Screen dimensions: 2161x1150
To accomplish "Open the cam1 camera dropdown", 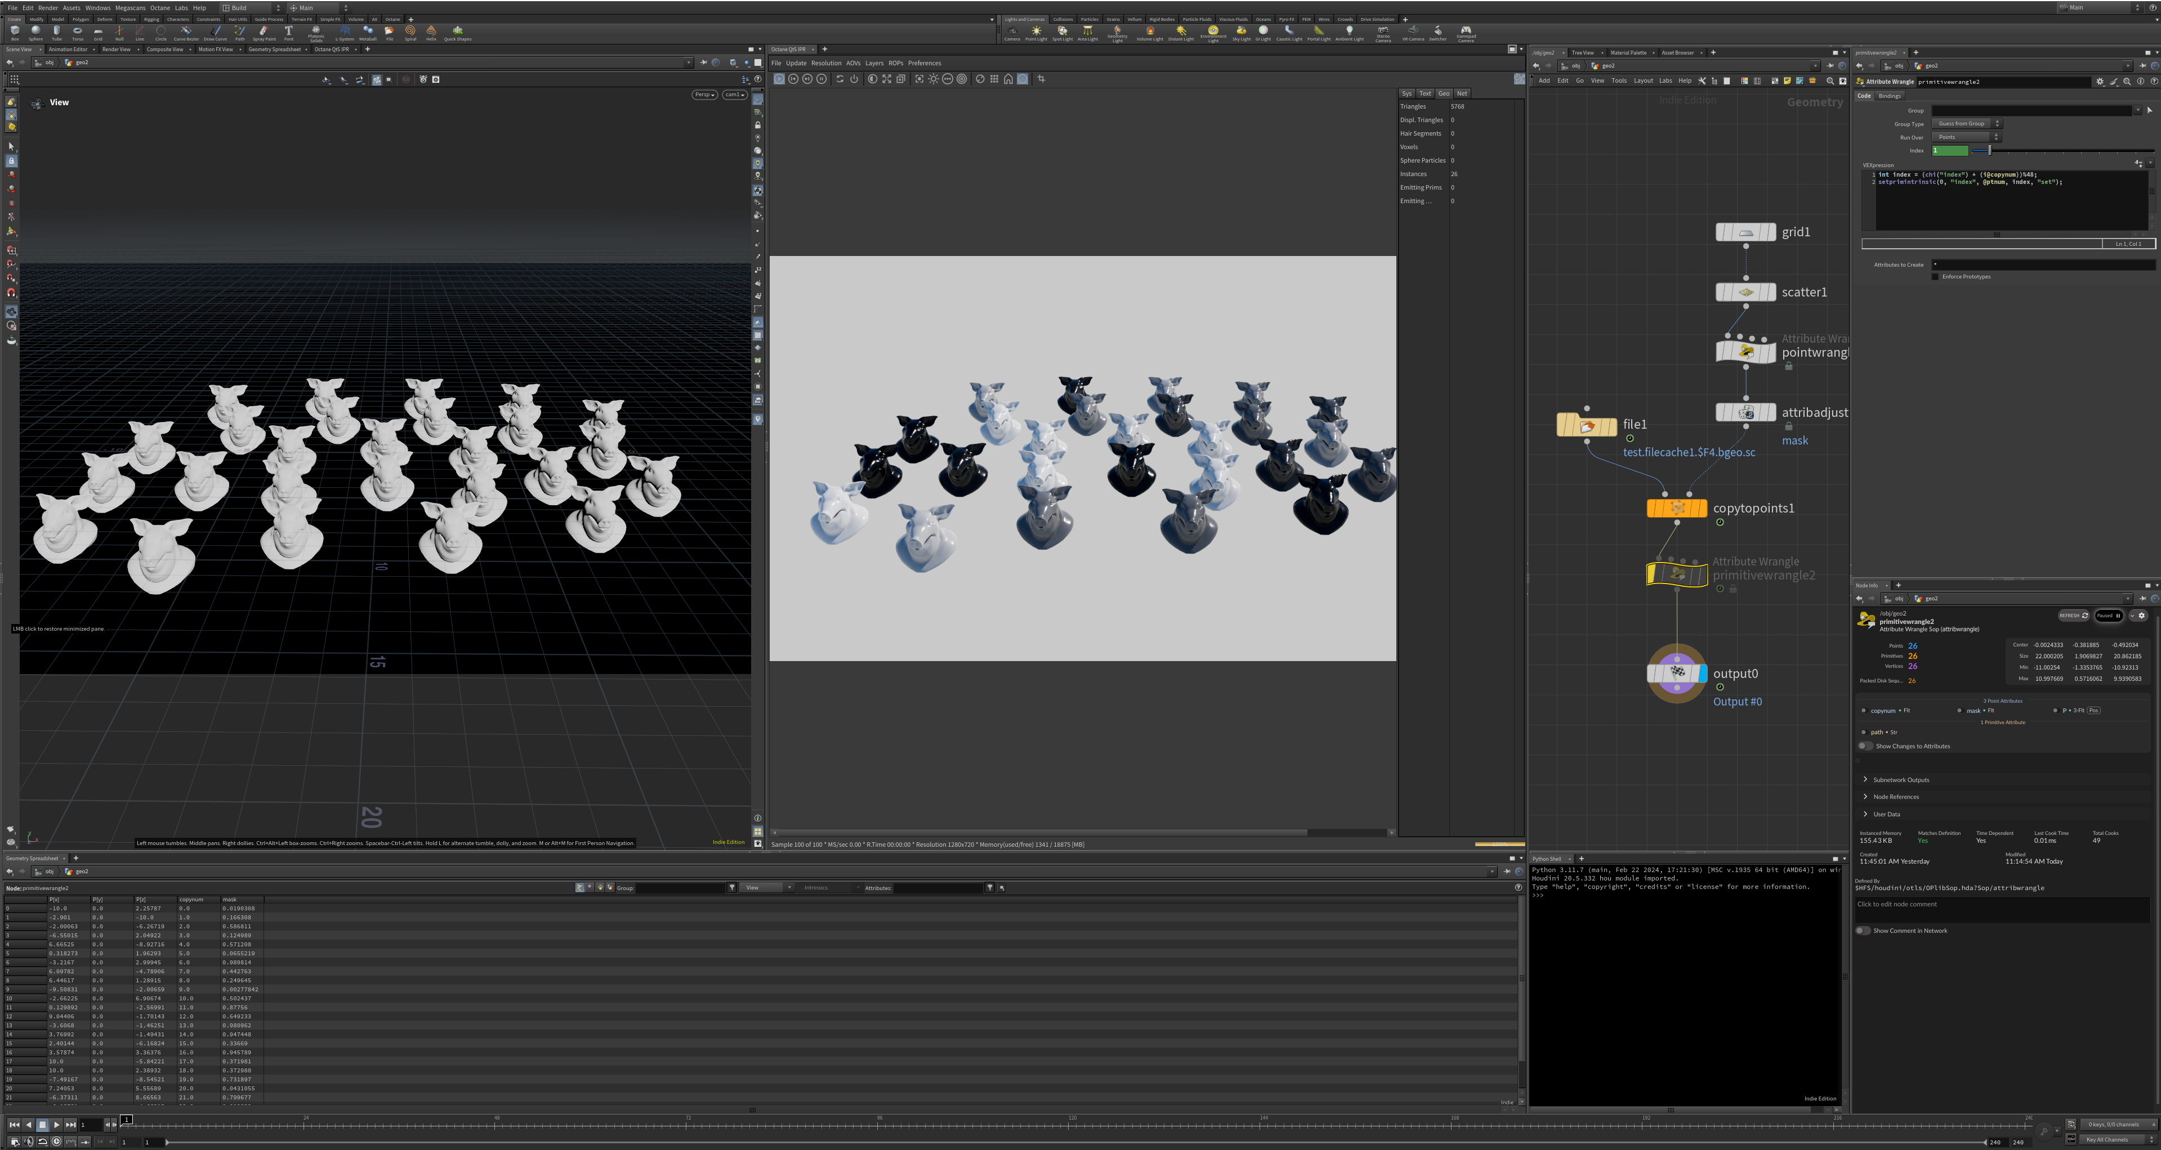I will 734,95.
